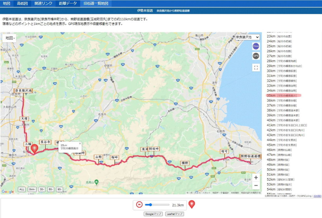The image size is (322, 218).
Task: Switch to Leafretマップ button
Action: 175,214
